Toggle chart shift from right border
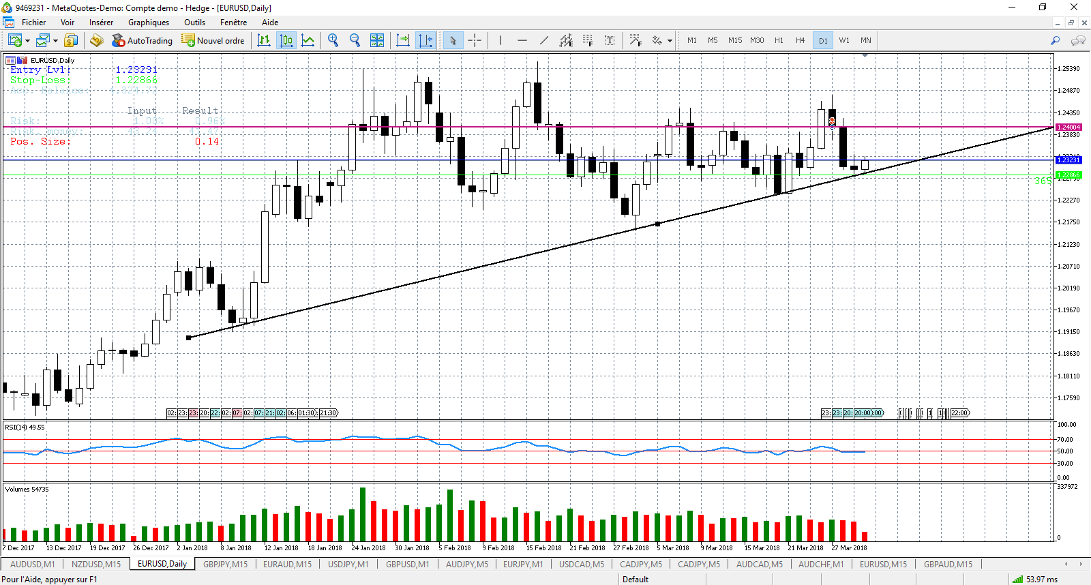 pyautogui.click(x=425, y=40)
